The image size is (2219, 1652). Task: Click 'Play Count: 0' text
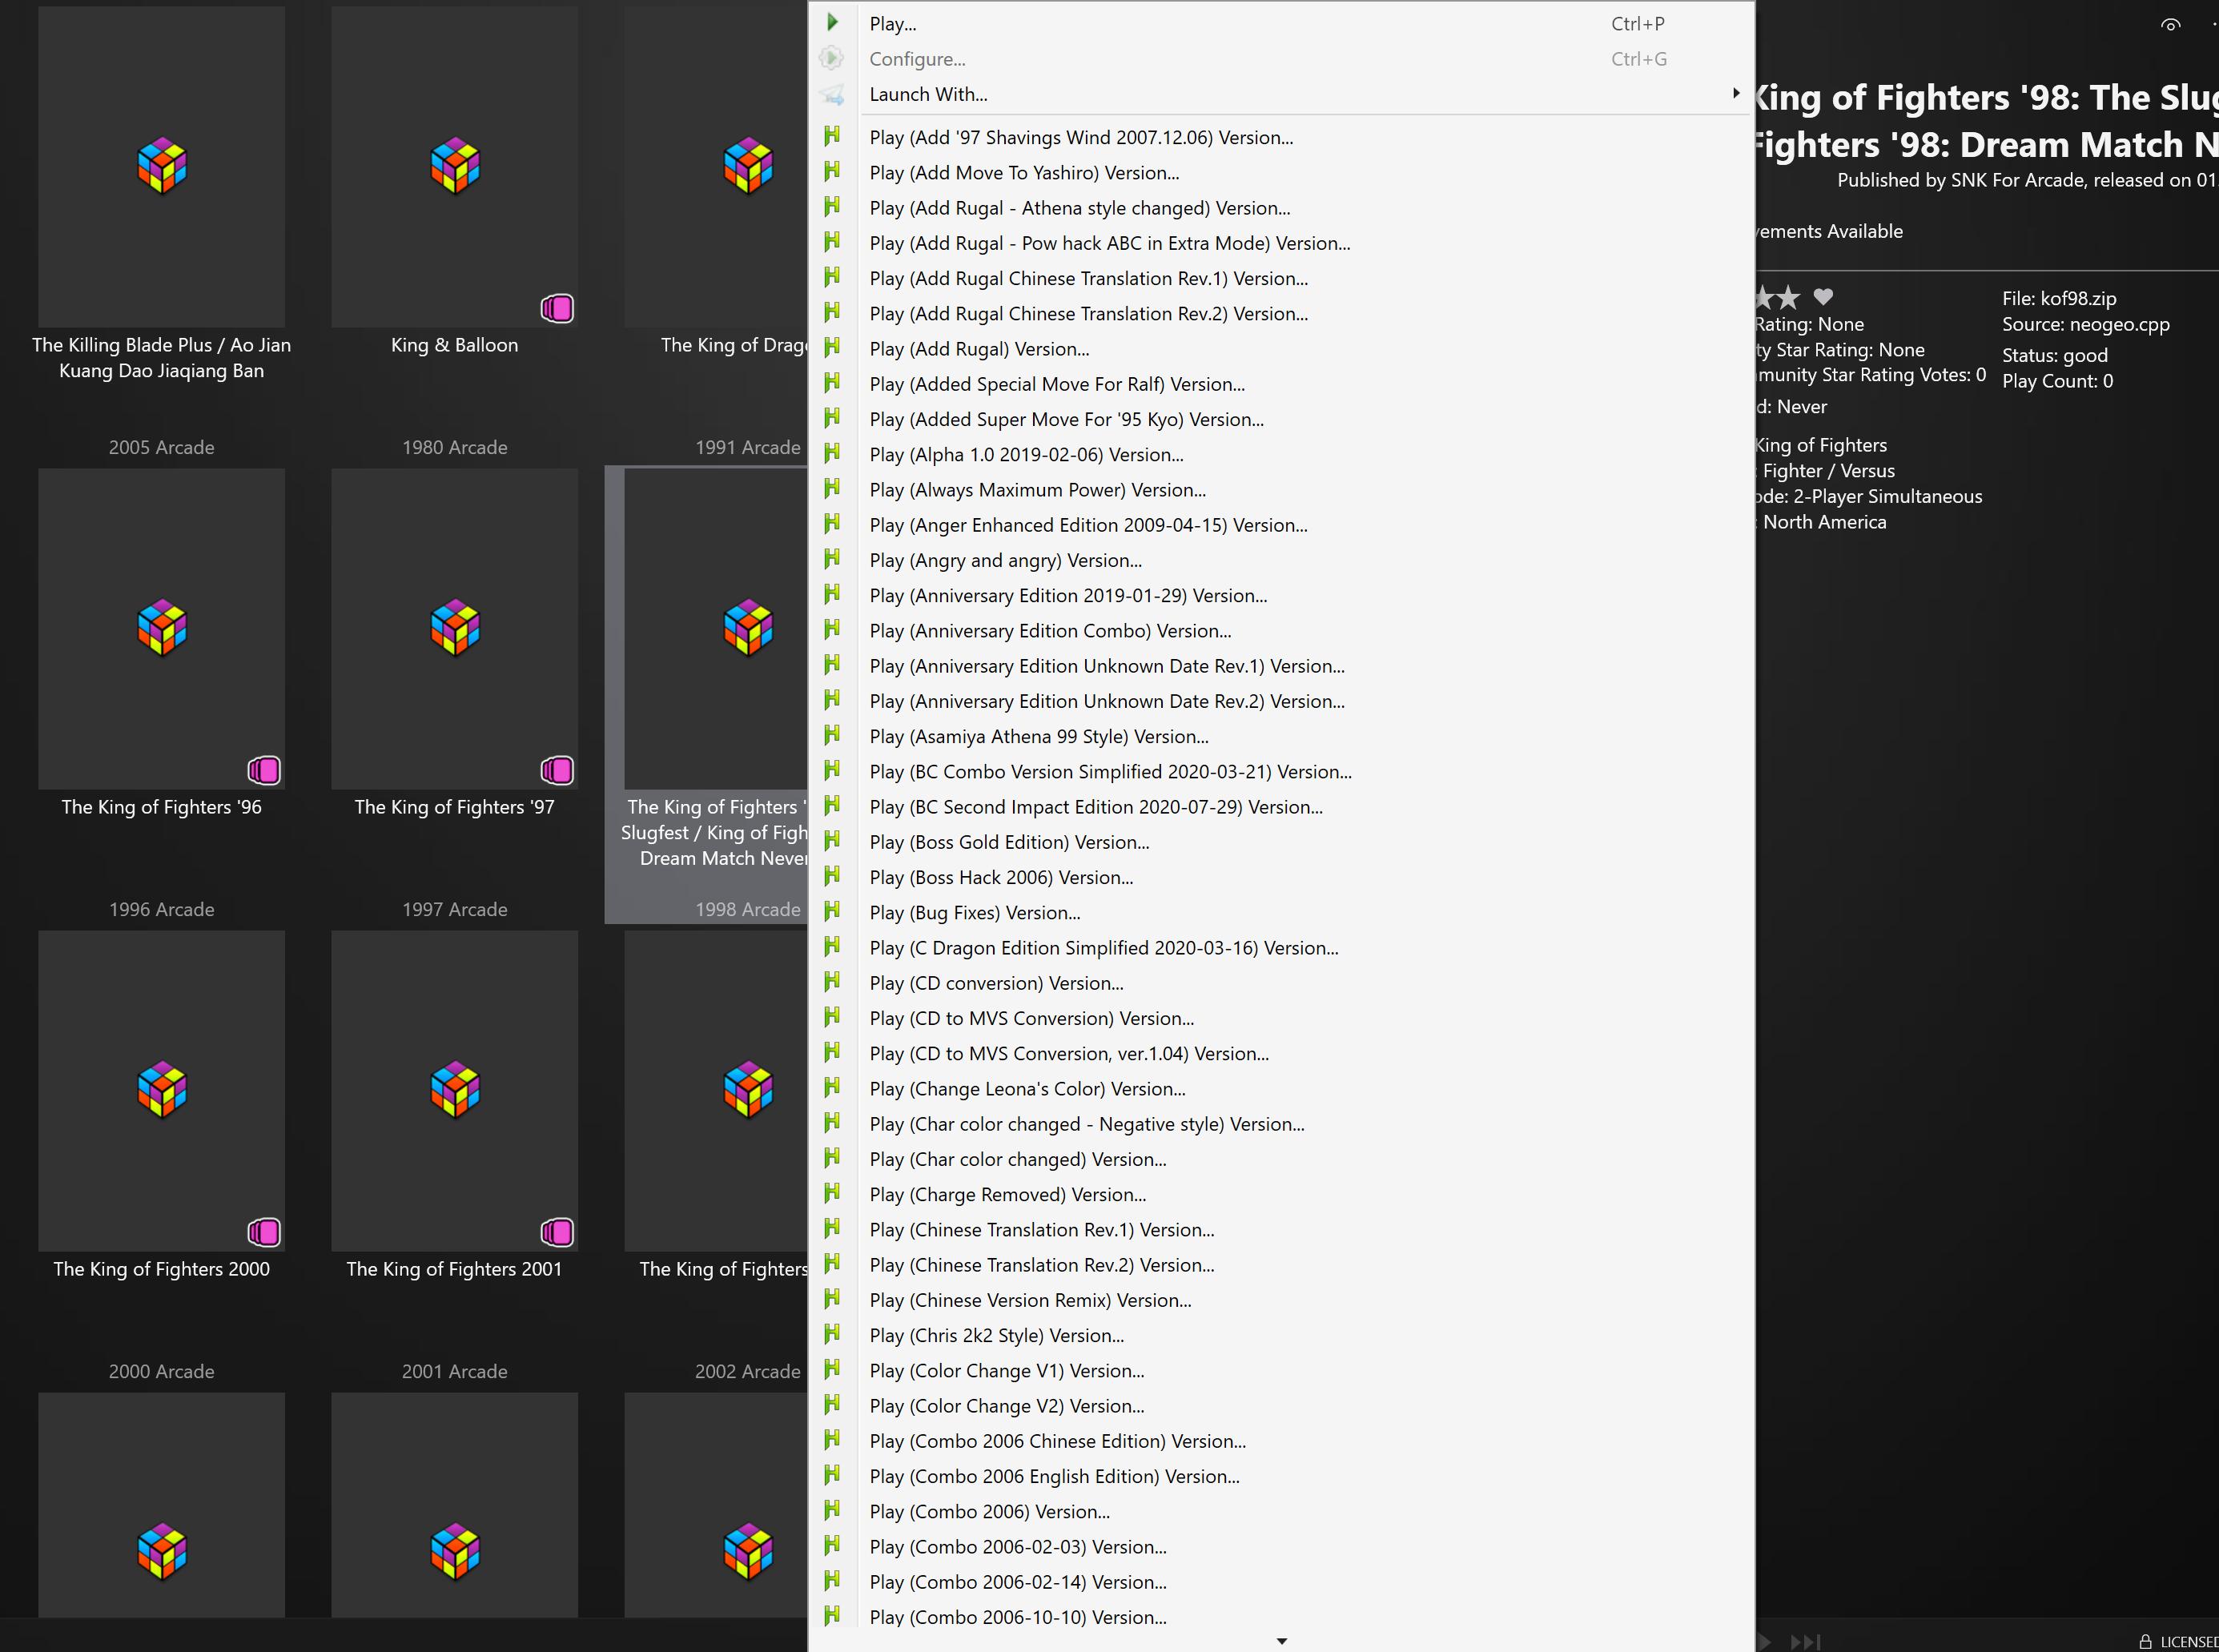(x=2058, y=381)
